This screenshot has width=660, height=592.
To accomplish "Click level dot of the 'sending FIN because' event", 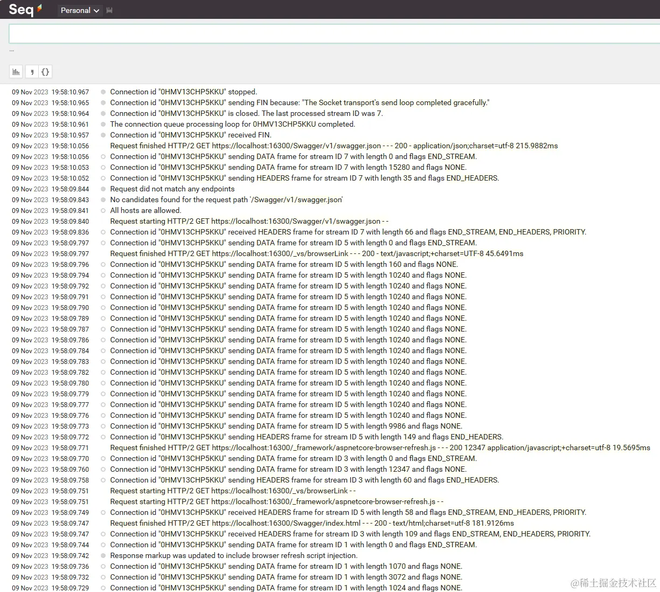I will point(103,103).
